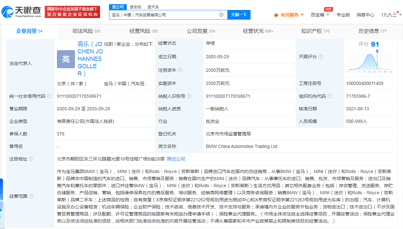Select registration number 100000400011409
The height and width of the screenshot is (229, 403).
365,84
